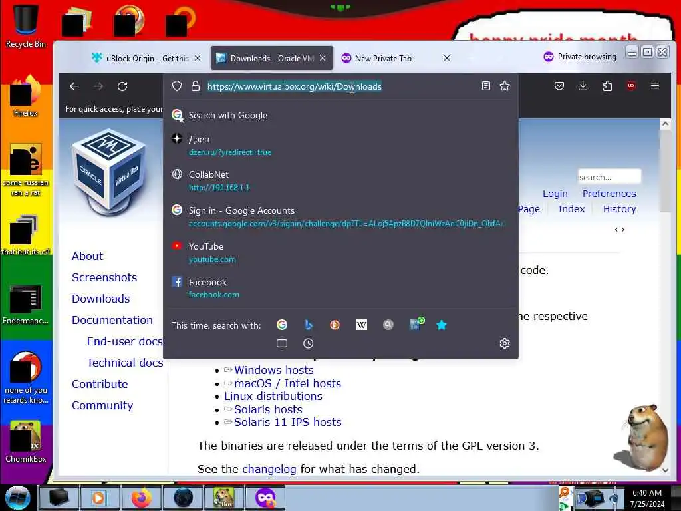
Task: Open the Documentation sidebar link
Action: tap(112, 320)
